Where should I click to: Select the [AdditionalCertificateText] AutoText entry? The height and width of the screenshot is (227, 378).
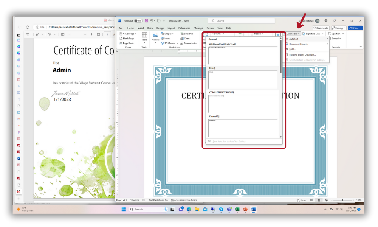click(x=243, y=54)
